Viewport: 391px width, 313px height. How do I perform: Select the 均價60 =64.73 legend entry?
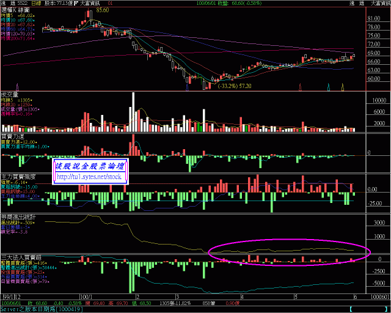point(18,29)
